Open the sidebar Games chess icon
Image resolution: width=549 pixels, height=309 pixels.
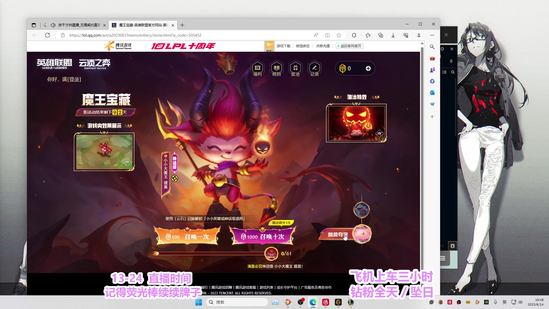tap(432, 70)
